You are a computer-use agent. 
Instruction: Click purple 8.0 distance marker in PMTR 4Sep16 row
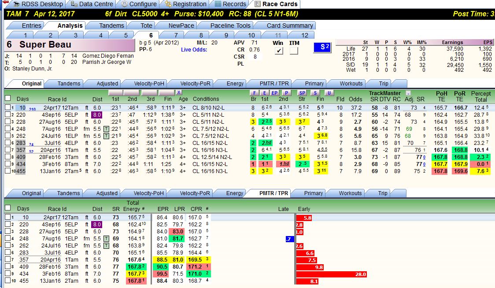(96, 225)
